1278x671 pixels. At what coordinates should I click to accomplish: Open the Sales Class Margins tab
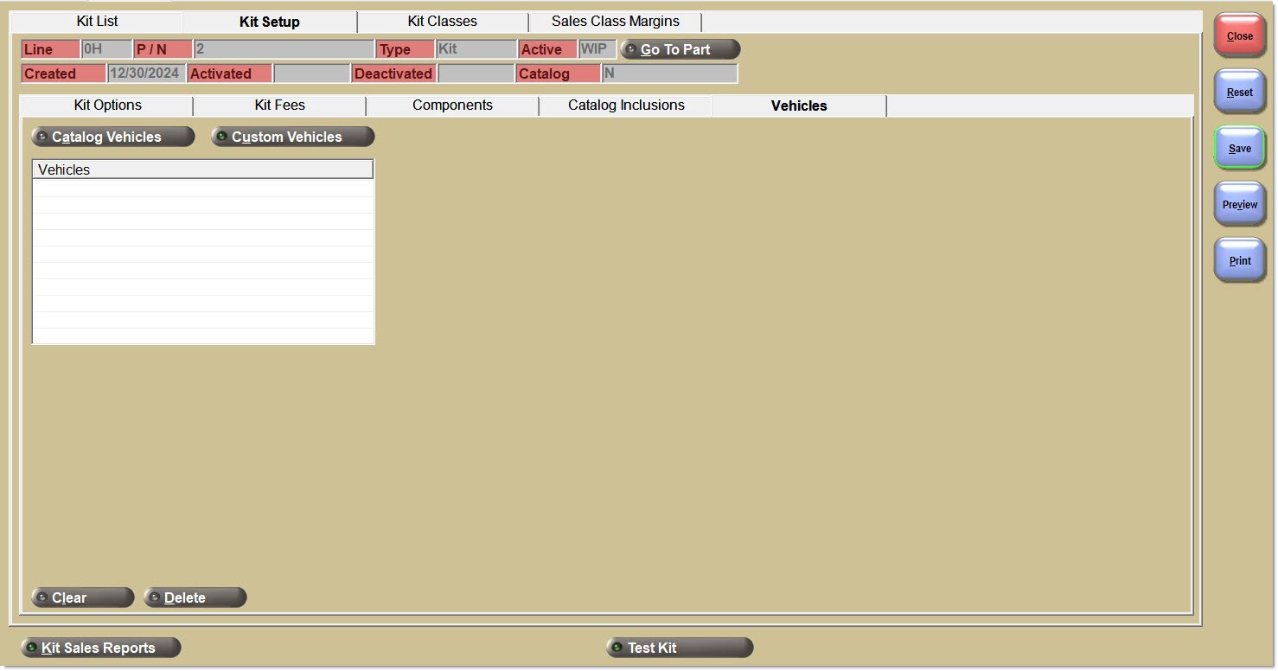pyautogui.click(x=615, y=22)
